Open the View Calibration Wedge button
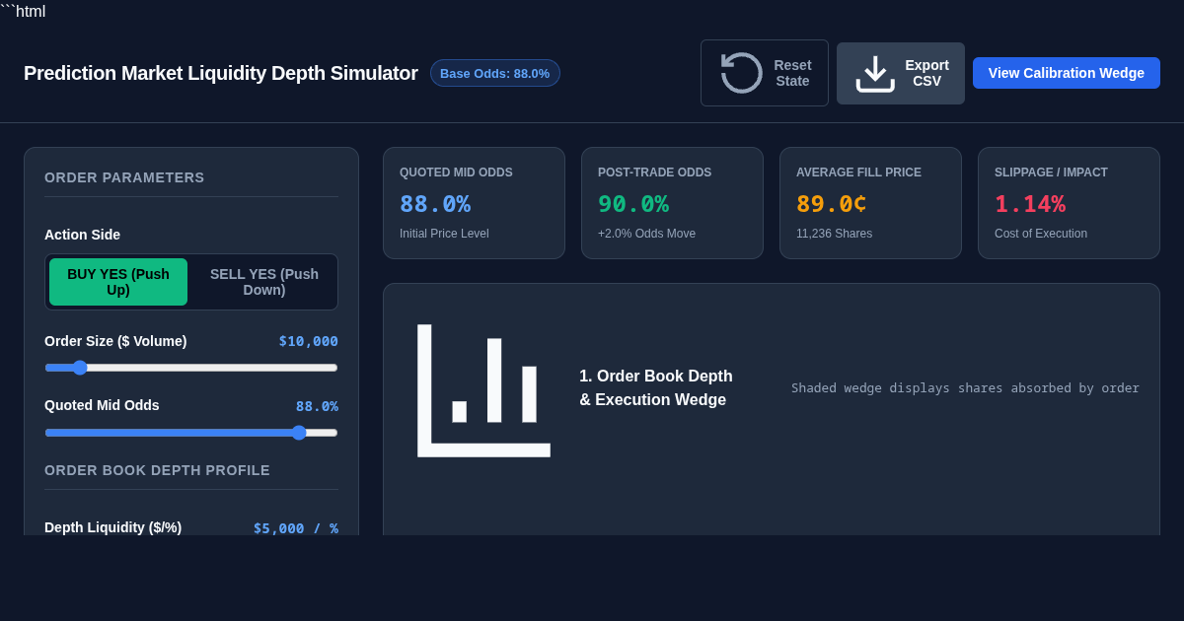Image resolution: width=1184 pixels, height=621 pixels. [1067, 73]
